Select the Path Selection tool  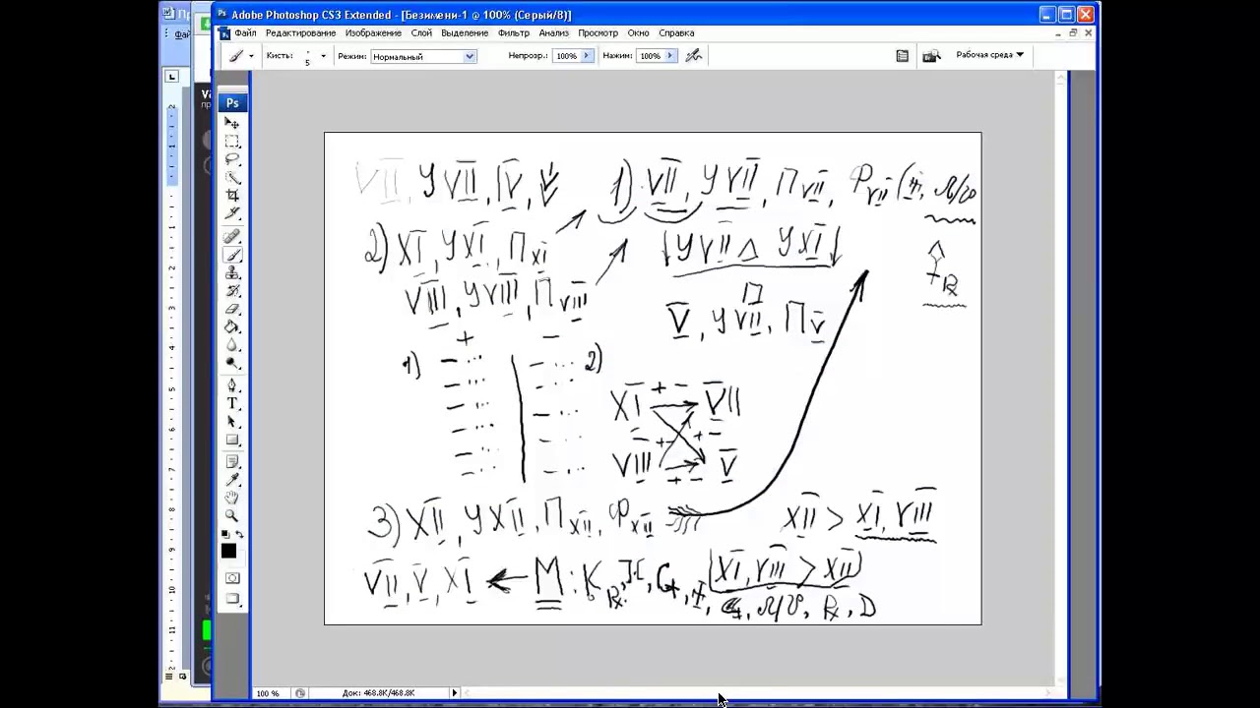232,422
